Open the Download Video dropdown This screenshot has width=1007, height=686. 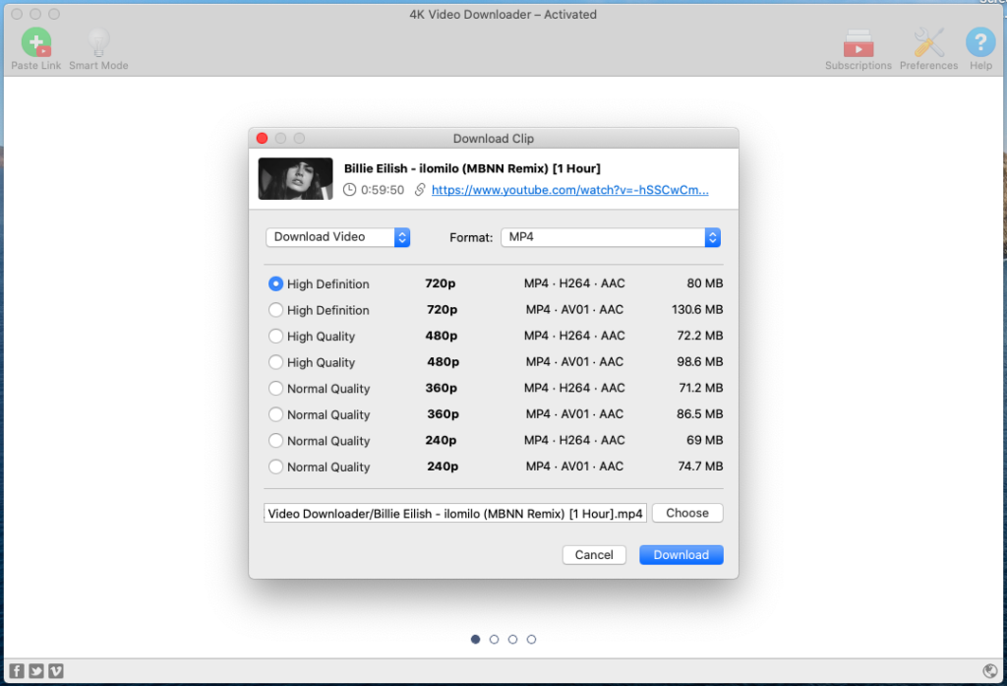click(x=337, y=236)
